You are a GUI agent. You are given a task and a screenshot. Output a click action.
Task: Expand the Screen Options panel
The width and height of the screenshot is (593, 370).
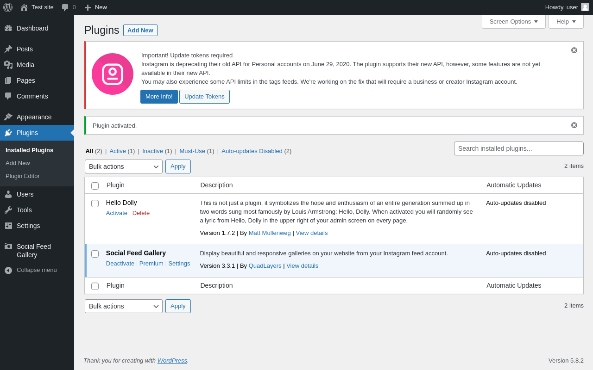513,21
